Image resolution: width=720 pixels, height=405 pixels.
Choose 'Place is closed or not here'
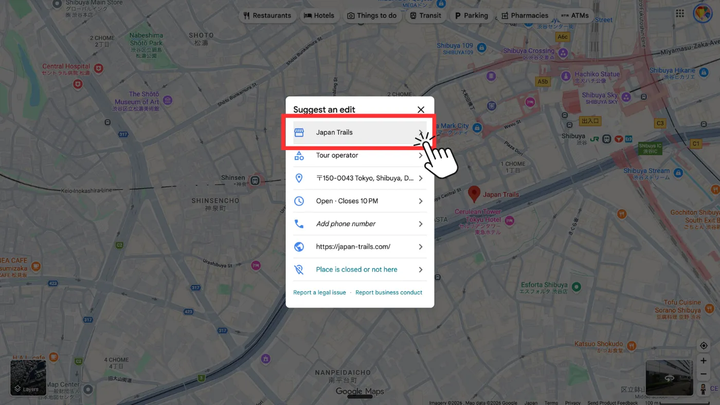(x=360, y=269)
